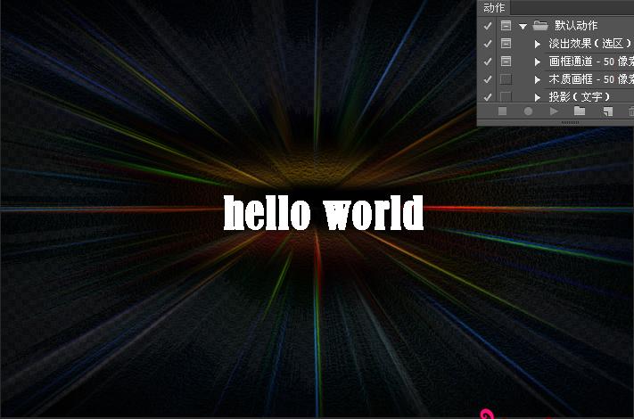Delete the selected action with trash icon
Viewport: 634px width, 419px height.
coord(631,111)
